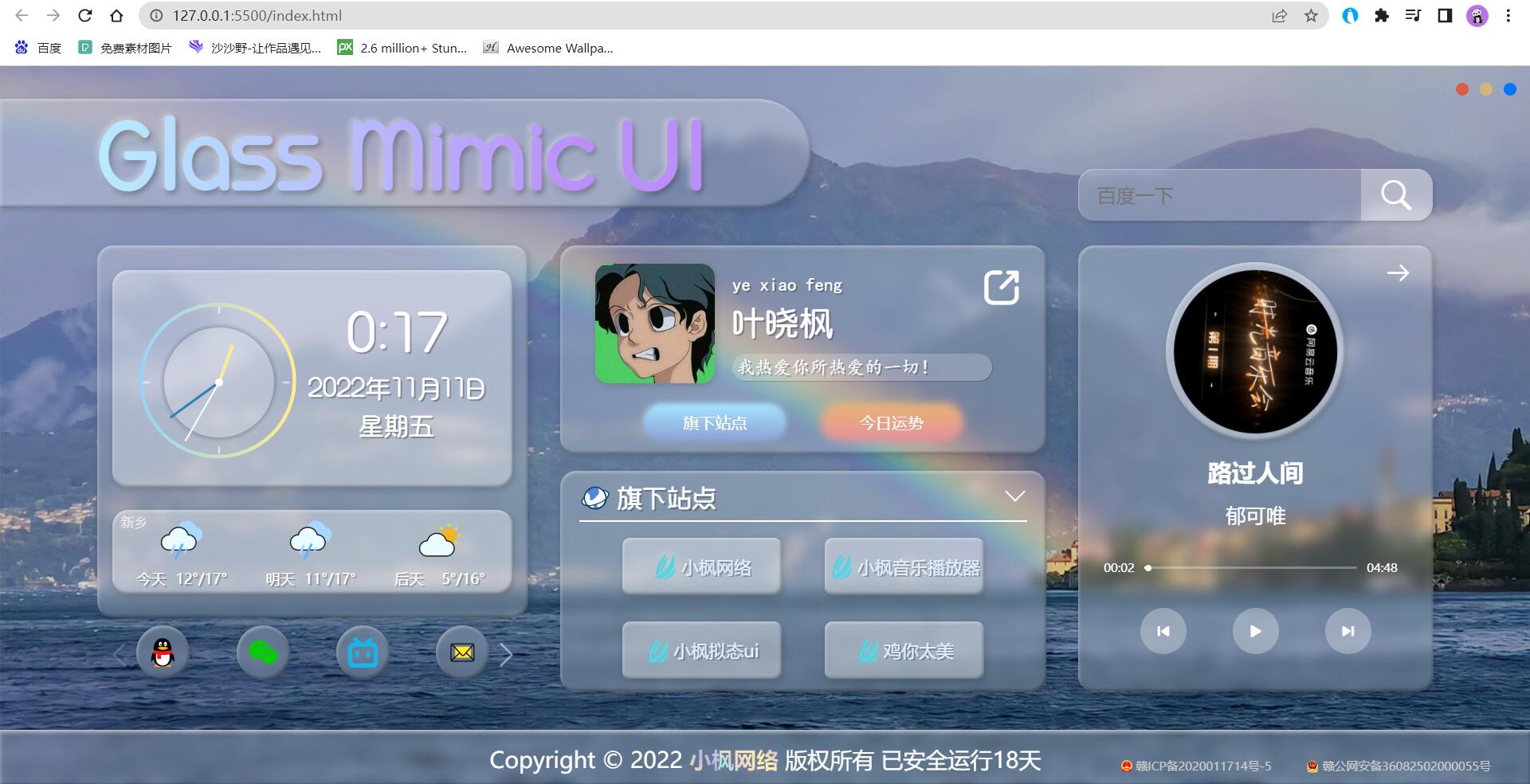The height and width of the screenshot is (784, 1530).
Task: Open the 小枫音乐播放器 site link
Action: 904,567
